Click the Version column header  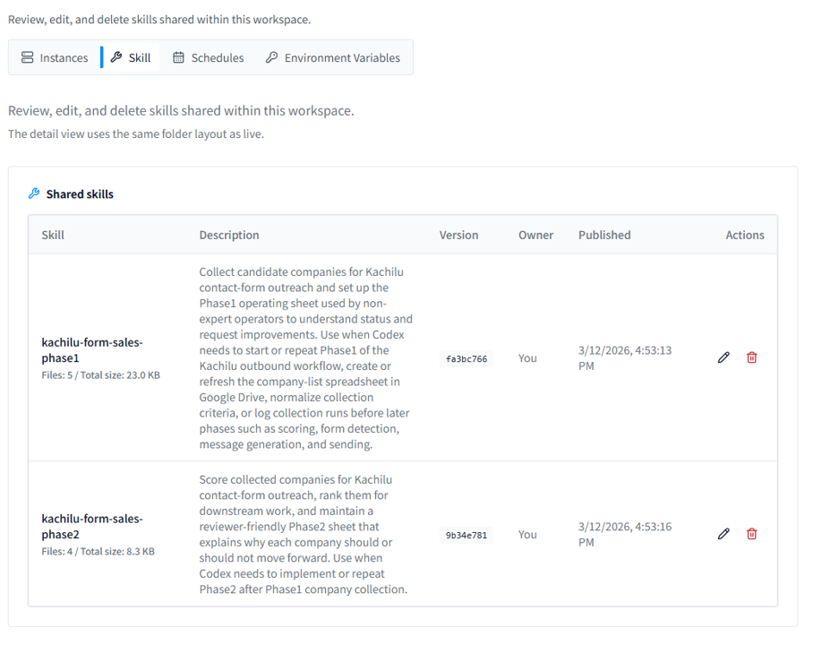pyautogui.click(x=458, y=235)
